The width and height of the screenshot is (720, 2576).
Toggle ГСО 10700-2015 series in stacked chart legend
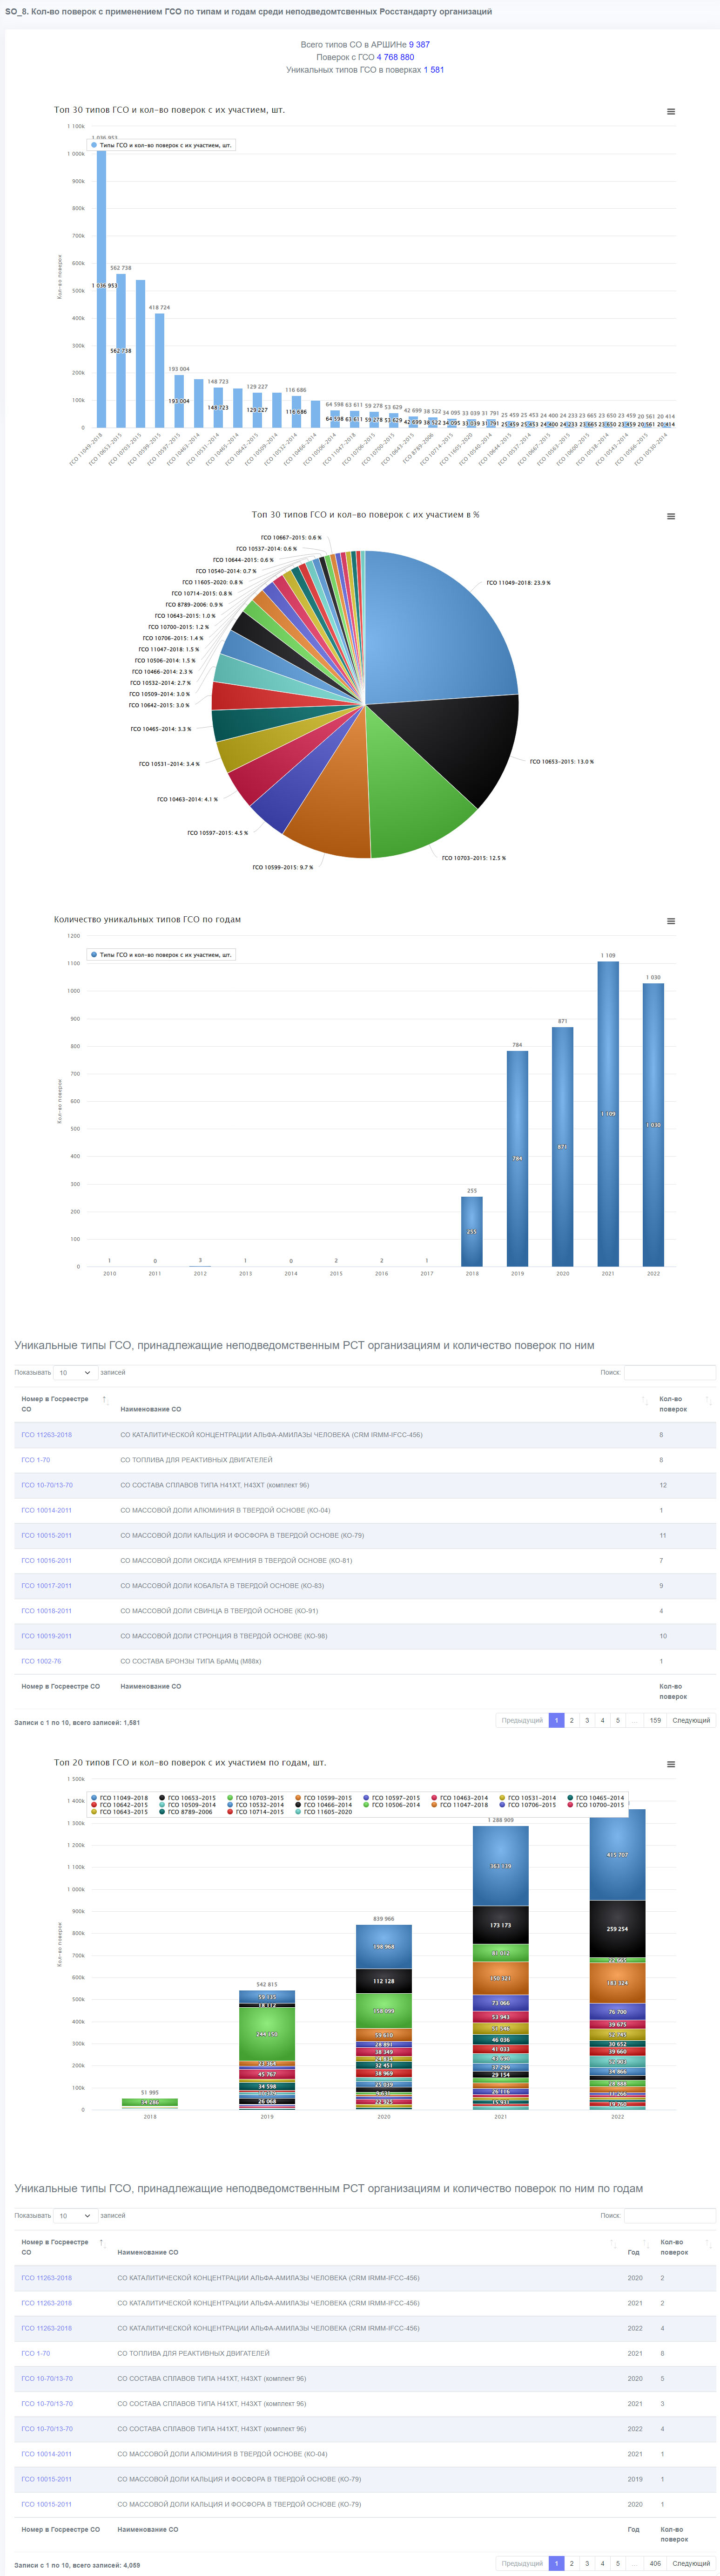point(595,1805)
